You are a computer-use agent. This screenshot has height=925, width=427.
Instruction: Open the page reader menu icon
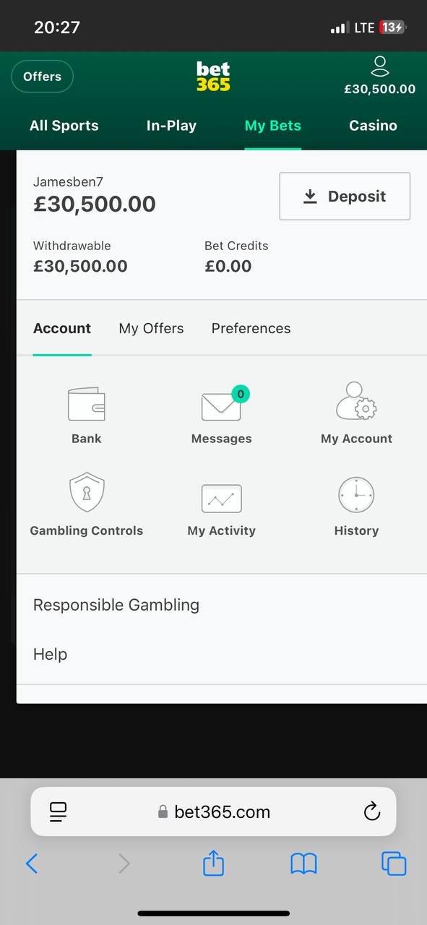click(59, 812)
